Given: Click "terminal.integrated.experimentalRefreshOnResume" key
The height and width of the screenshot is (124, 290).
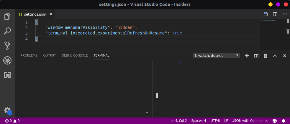Looking at the screenshot, I should pyautogui.click(x=106, y=33).
